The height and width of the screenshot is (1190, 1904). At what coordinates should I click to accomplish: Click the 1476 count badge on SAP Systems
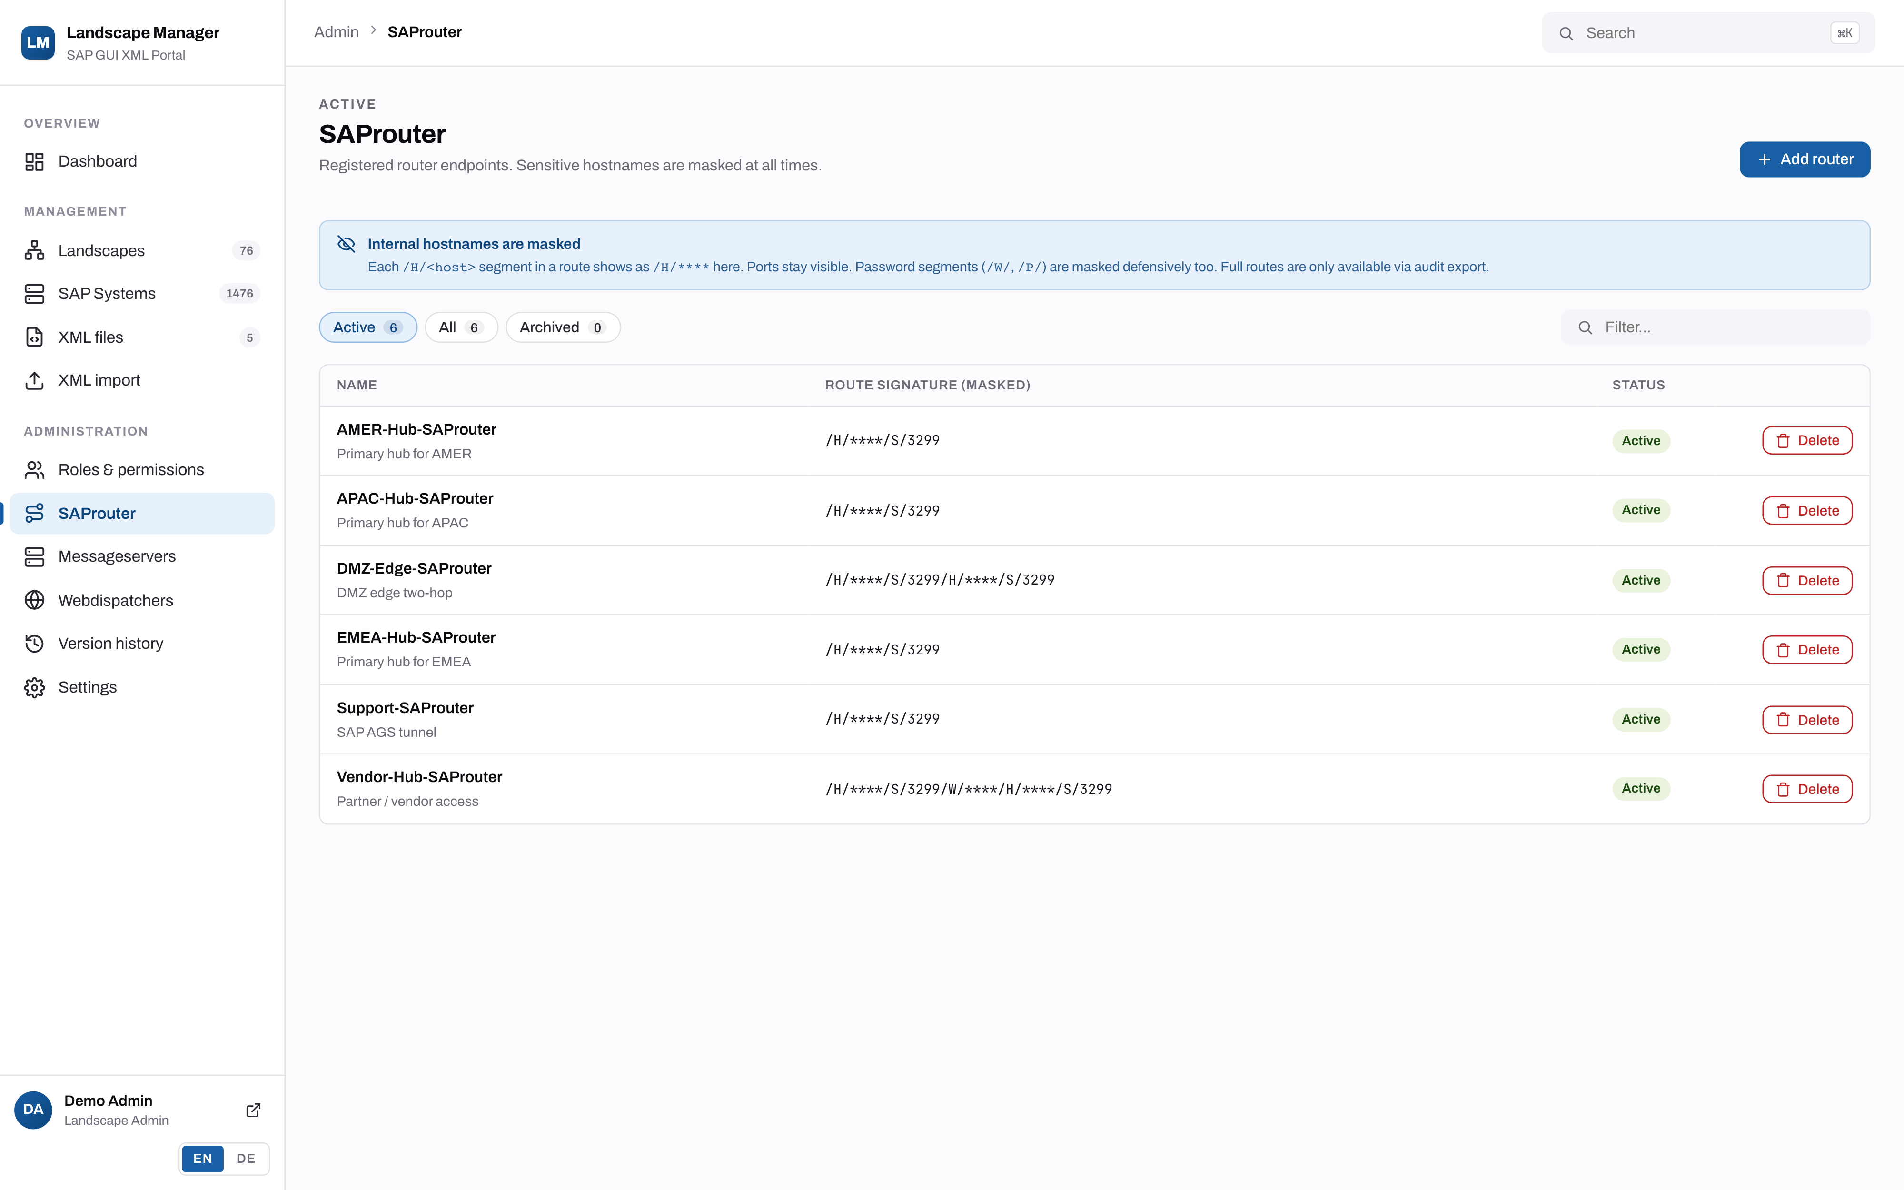[x=240, y=294]
